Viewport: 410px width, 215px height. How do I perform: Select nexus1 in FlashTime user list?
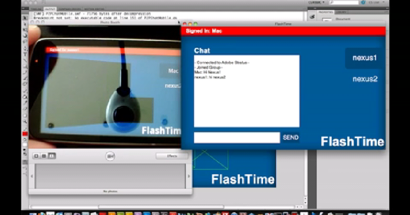point(365,58)
